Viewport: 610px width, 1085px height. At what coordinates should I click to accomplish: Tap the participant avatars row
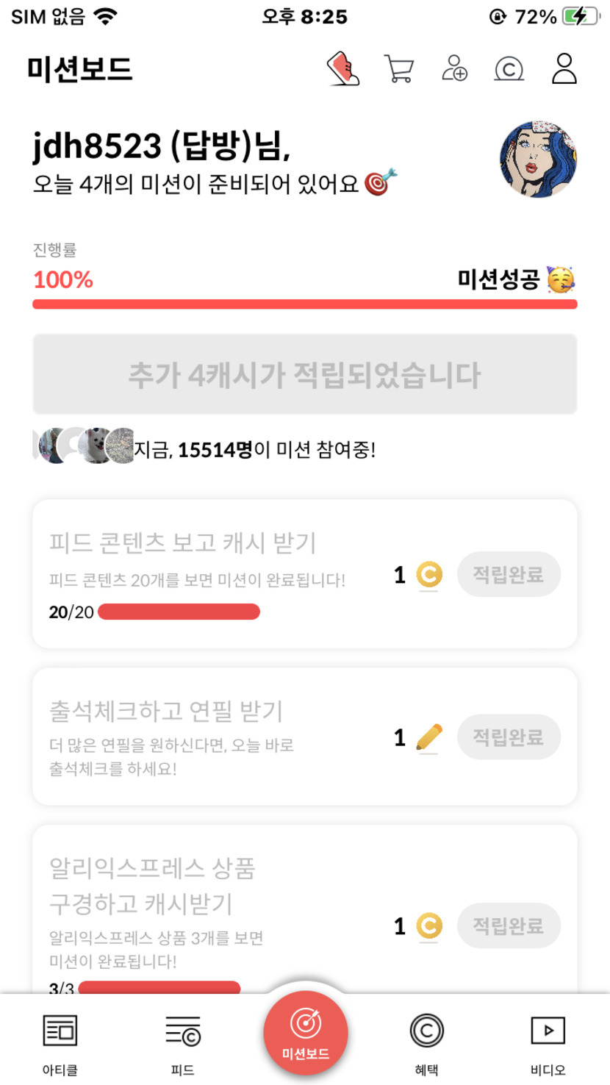[x=85, y=446]
